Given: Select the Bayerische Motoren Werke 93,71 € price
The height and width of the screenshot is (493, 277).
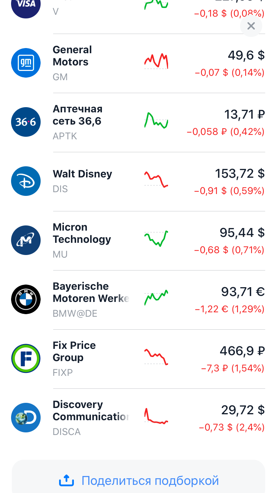Looking at the screenshot, I should 243,292.
